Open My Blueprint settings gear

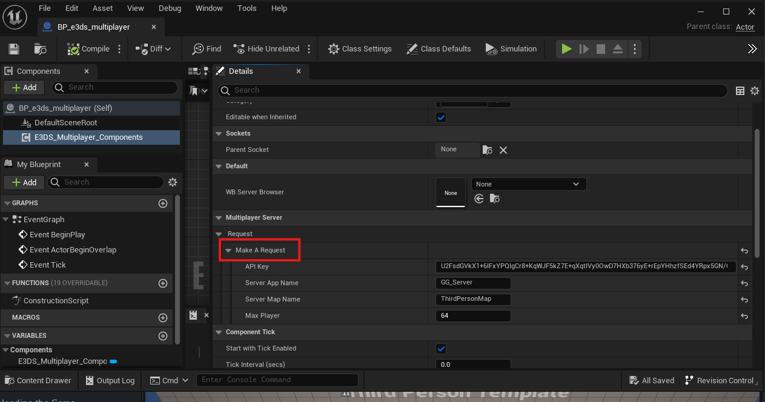[x=173, y=182]
